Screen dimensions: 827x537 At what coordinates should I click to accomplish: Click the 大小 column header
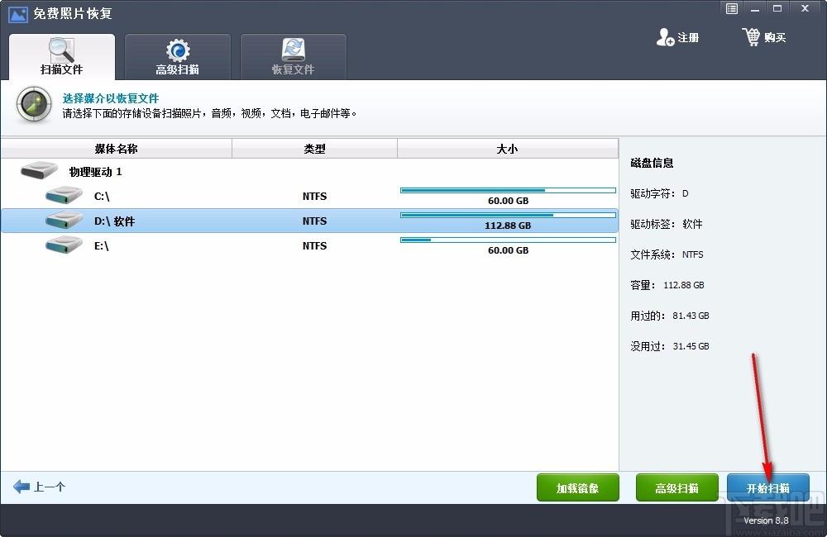pos(508,149)
